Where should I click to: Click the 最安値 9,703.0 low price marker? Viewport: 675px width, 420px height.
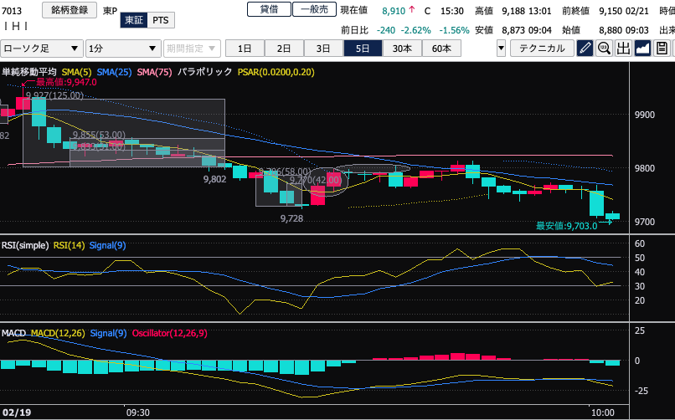point(566,225)
